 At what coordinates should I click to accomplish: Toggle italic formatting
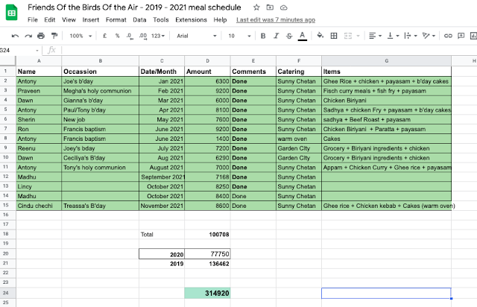coord(276,36)
